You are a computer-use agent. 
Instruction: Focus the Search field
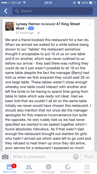tap(53, 11)
